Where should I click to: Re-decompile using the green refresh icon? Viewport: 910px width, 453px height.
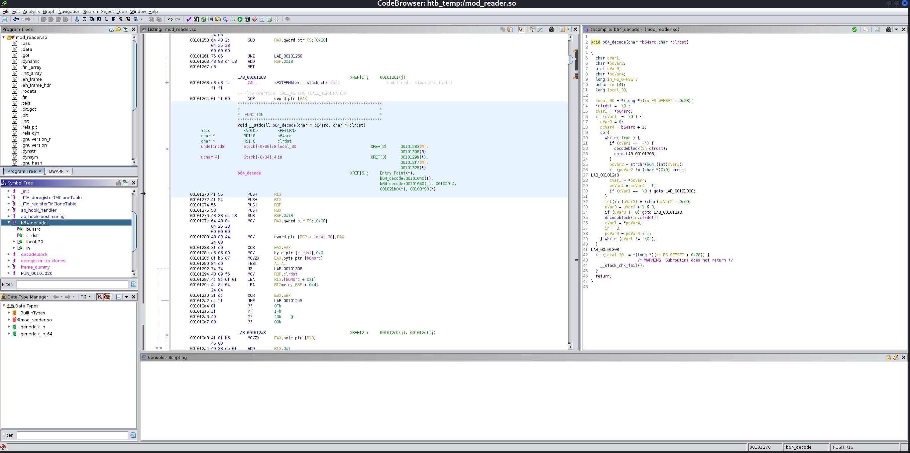pos(854,29)
